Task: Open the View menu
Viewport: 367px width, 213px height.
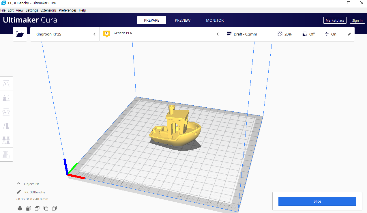Action: tap(20, 10)
